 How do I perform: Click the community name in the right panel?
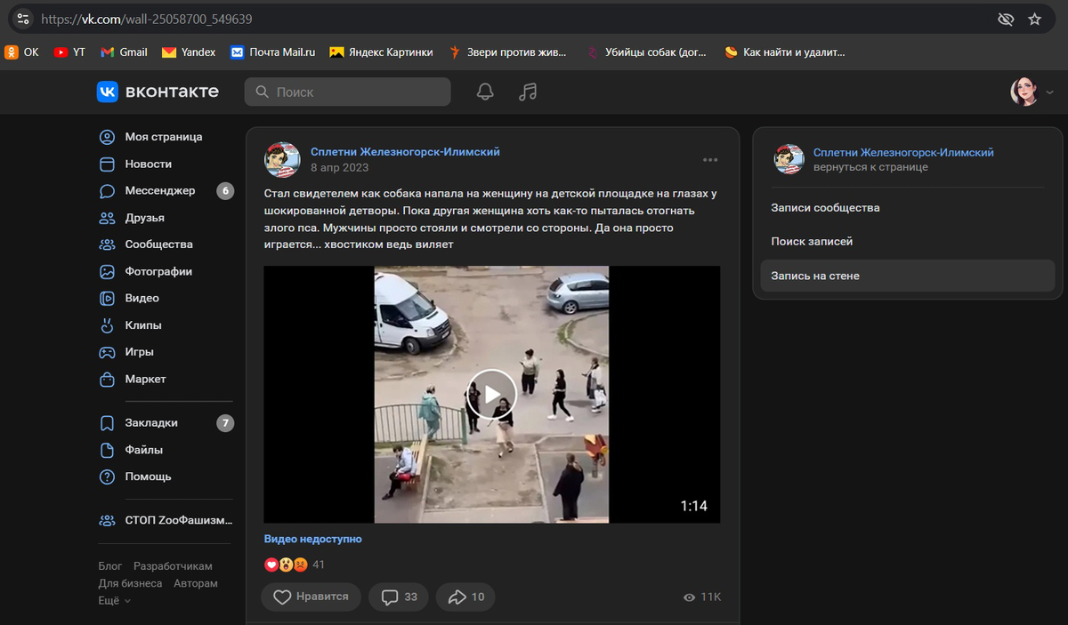coord(903,153)
